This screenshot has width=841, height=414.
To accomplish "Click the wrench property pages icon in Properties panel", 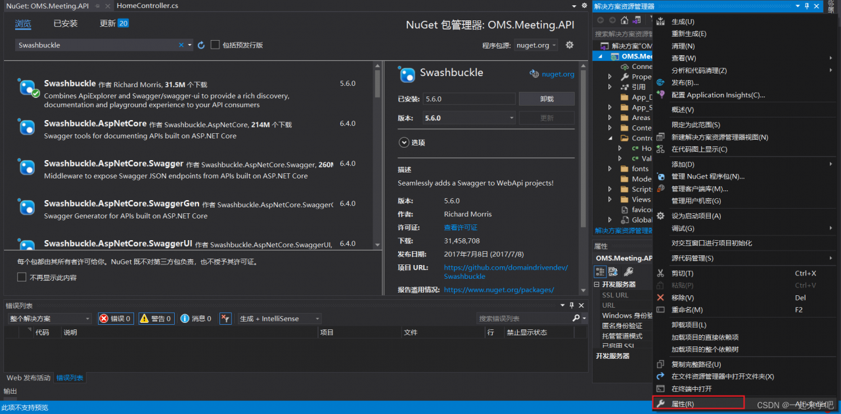I will pyautogui.click(x=628, y=272).
